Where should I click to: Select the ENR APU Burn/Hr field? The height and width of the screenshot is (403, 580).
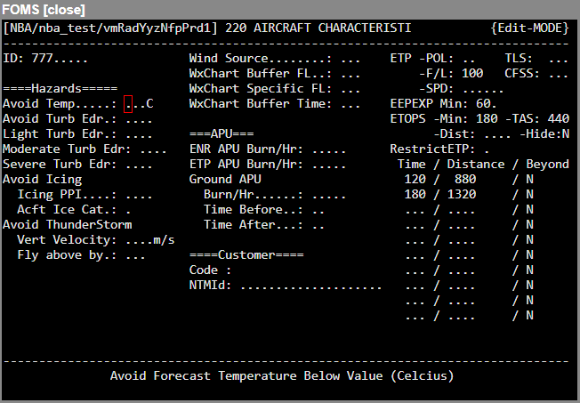tap(329, 149)
